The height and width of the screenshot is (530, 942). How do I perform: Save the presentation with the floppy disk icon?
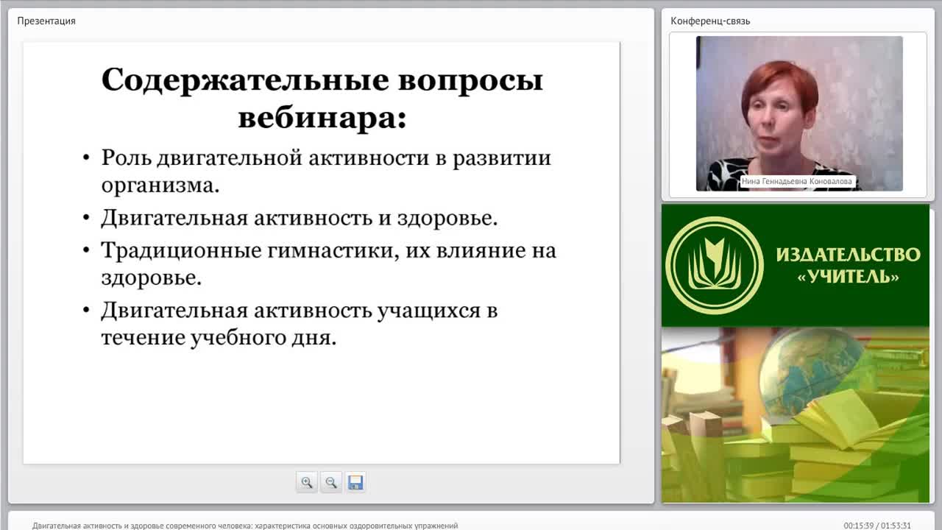[x=355, y=482]
